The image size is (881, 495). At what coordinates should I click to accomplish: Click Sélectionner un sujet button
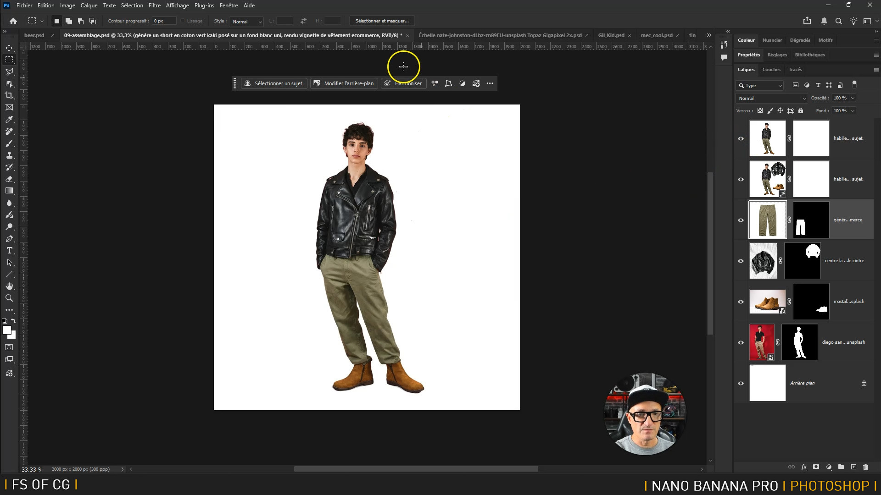[273, 83]
